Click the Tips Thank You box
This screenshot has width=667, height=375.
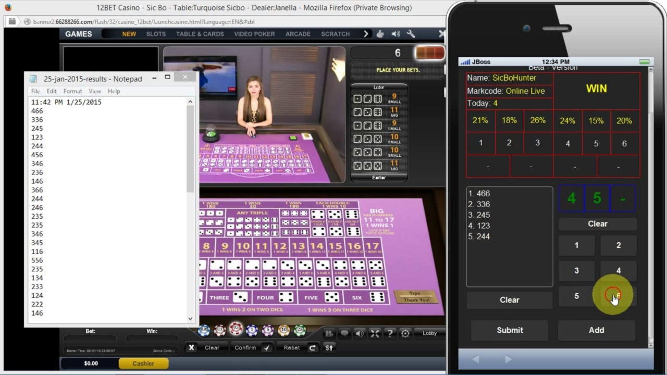pyautogui.click(x=416, y=296)
